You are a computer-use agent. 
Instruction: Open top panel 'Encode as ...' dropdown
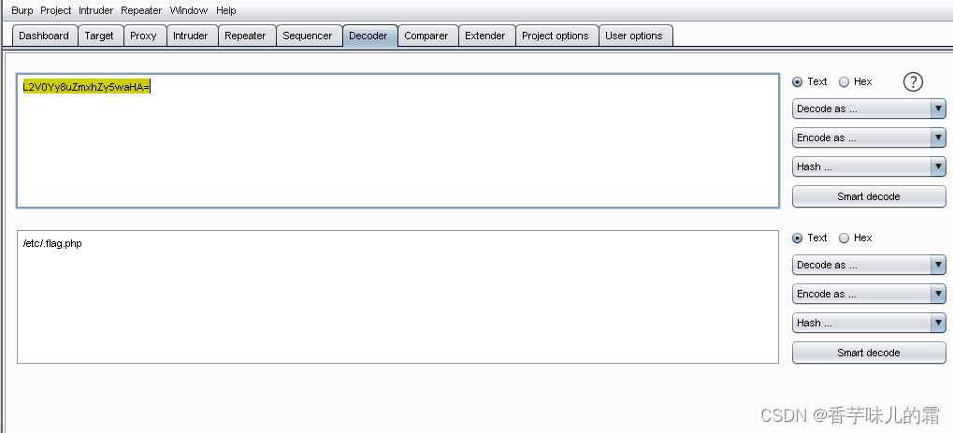[869, 138]
